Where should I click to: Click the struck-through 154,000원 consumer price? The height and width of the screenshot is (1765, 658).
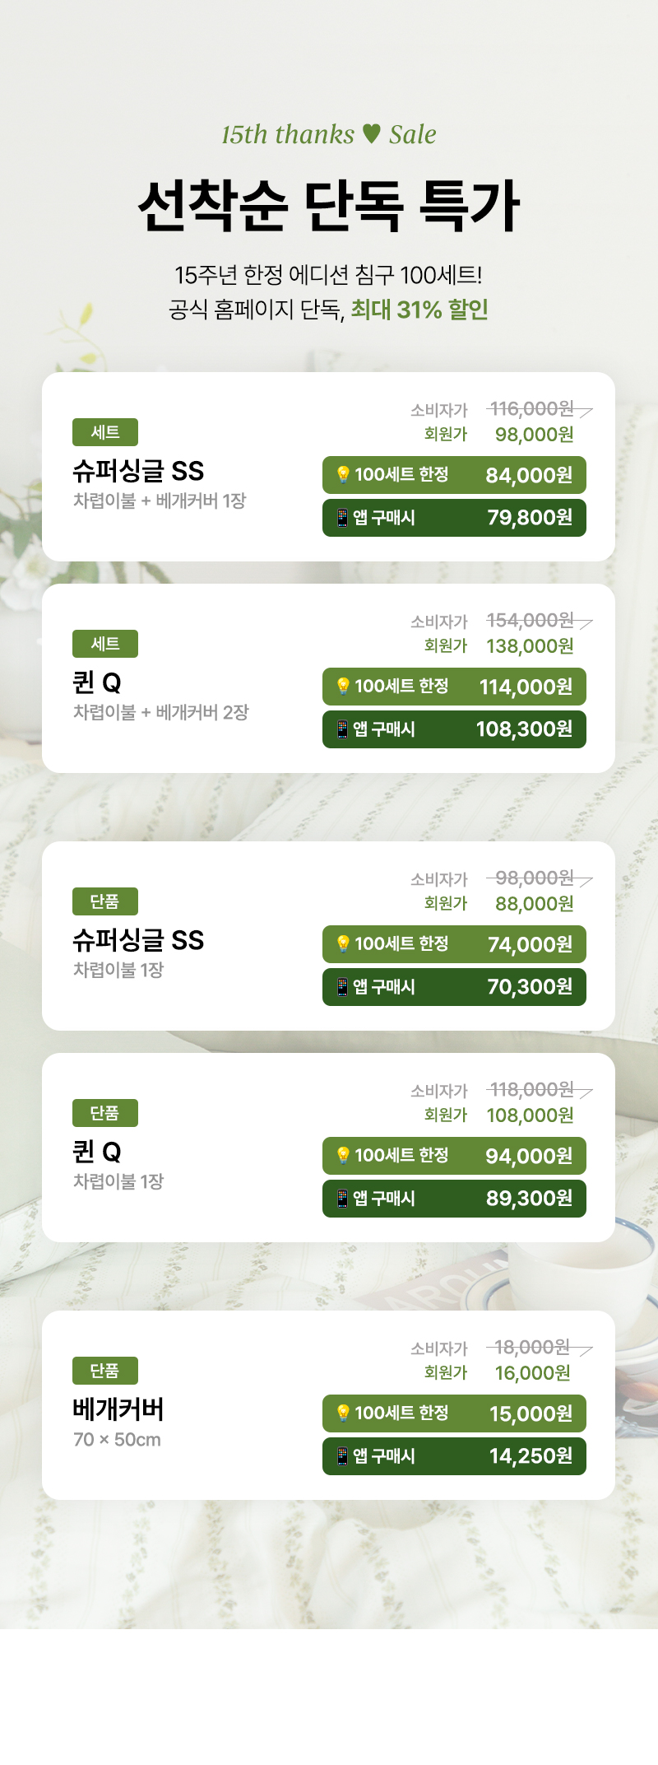click(531, 620)
